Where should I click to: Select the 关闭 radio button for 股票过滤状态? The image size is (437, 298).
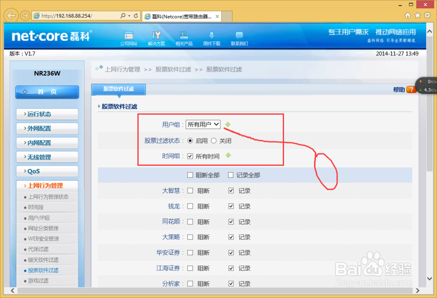coord(214,141)
